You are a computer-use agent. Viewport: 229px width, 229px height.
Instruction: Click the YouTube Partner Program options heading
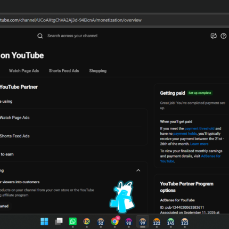coord(187,187)
